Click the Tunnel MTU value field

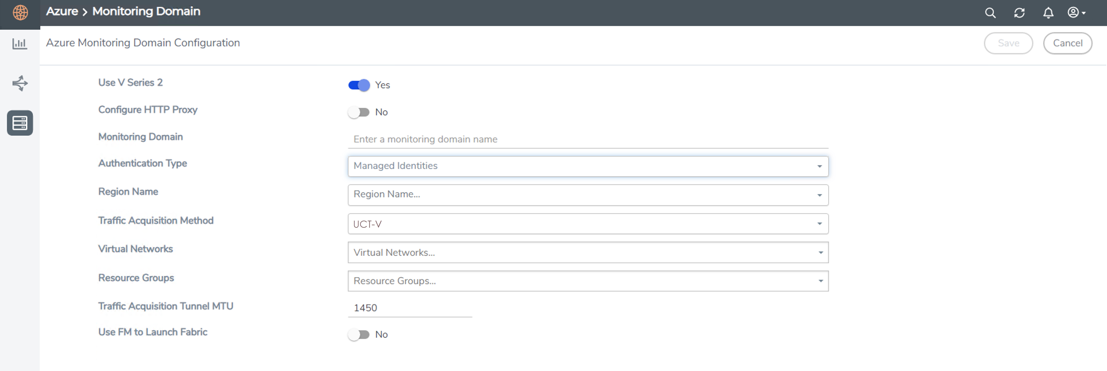[409, 308]
